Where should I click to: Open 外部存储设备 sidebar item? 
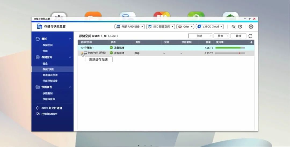(x=50, y=81)
